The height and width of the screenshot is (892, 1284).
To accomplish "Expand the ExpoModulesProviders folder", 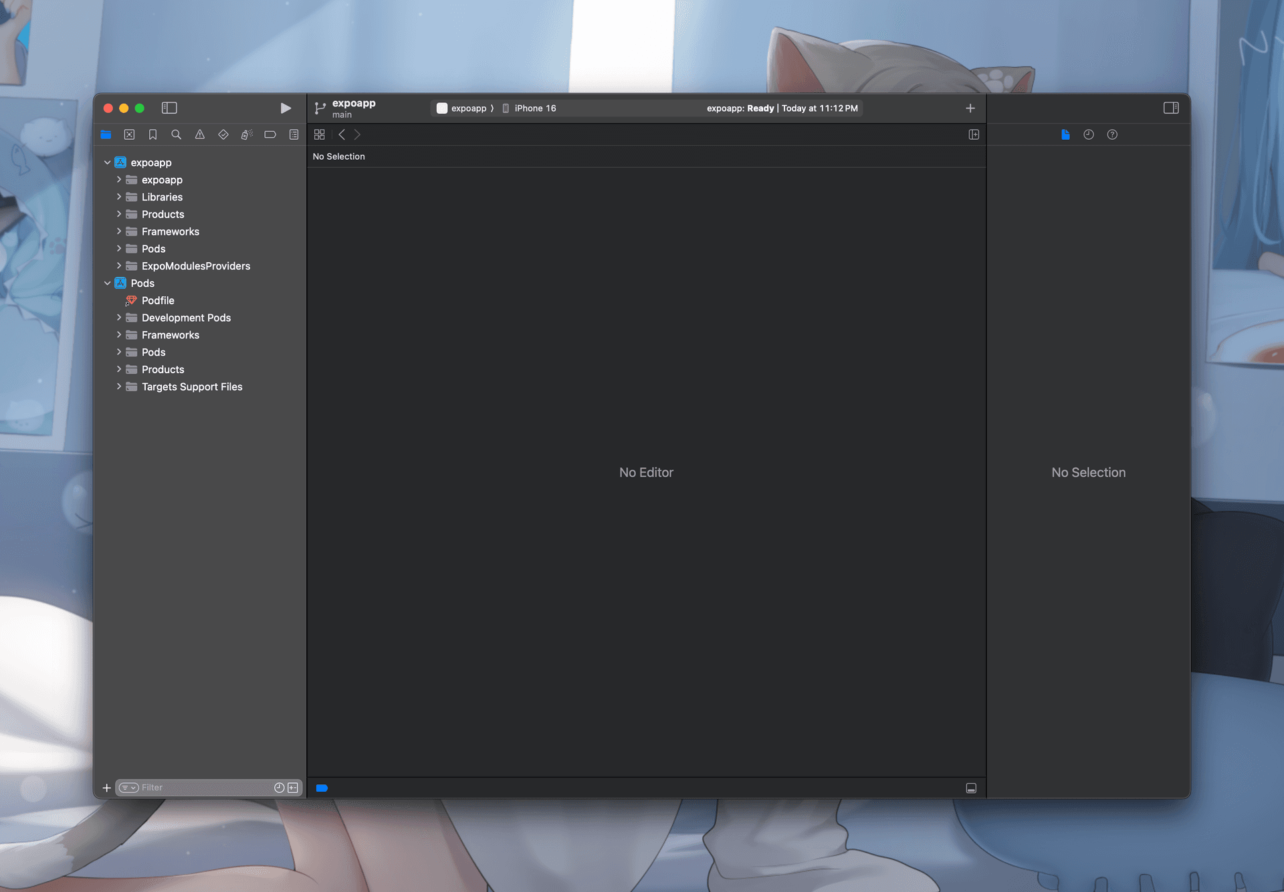I will (119, 266).
